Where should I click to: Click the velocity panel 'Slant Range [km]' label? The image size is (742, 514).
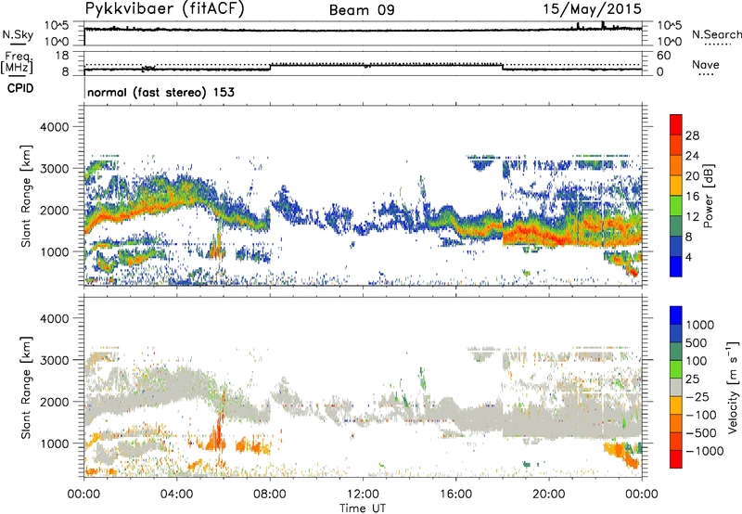click(27, 387)
